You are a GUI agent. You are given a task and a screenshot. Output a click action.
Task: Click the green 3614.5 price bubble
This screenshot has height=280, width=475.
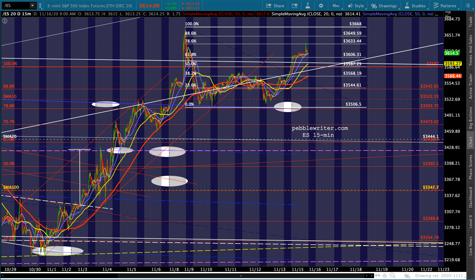452,53
